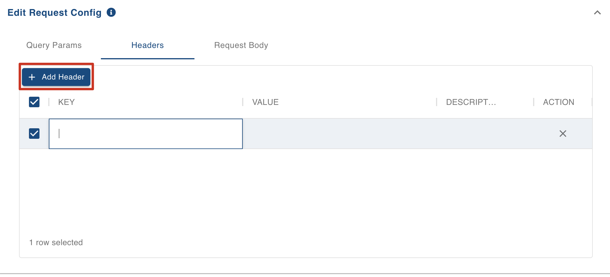Click the '1 row selected' footer text
Screen dimensions: 610x277
click(x=56, y=243)
